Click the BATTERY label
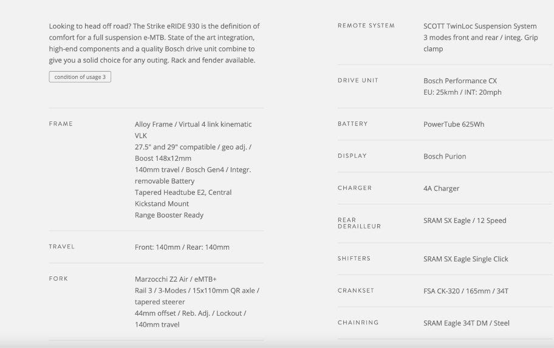 (352, 124)
